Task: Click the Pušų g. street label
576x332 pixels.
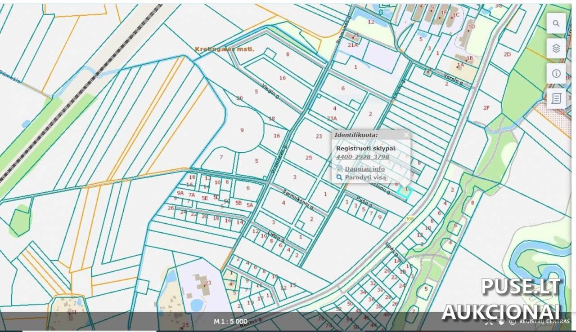Action: (364, 201)
